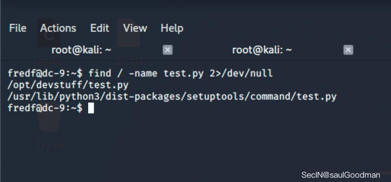Image resolution: width=391 pixels, height=182 pixels.
Task: Open the Edit menu
Action: [100, 28]
